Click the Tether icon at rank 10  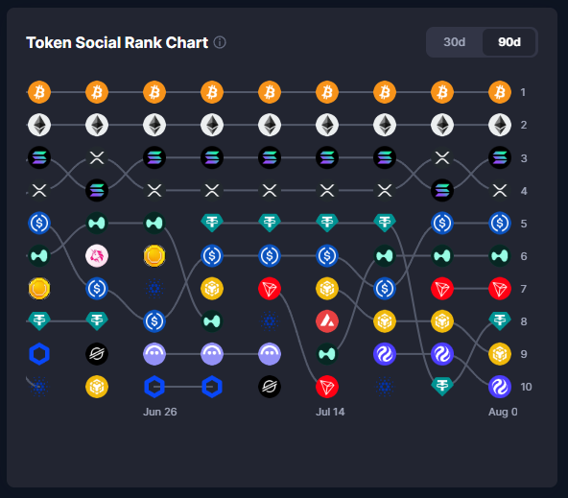pyautogui.click(x=442, y=386)
